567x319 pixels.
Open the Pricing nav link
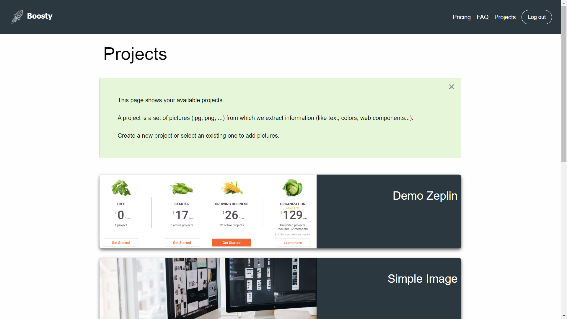point(461,17)
